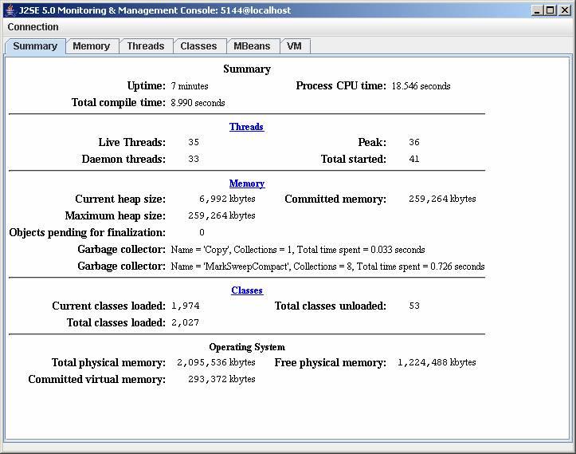Minimize the monitoring console window
This screenshot has width=576, height=454.
[x=537, y=10]
